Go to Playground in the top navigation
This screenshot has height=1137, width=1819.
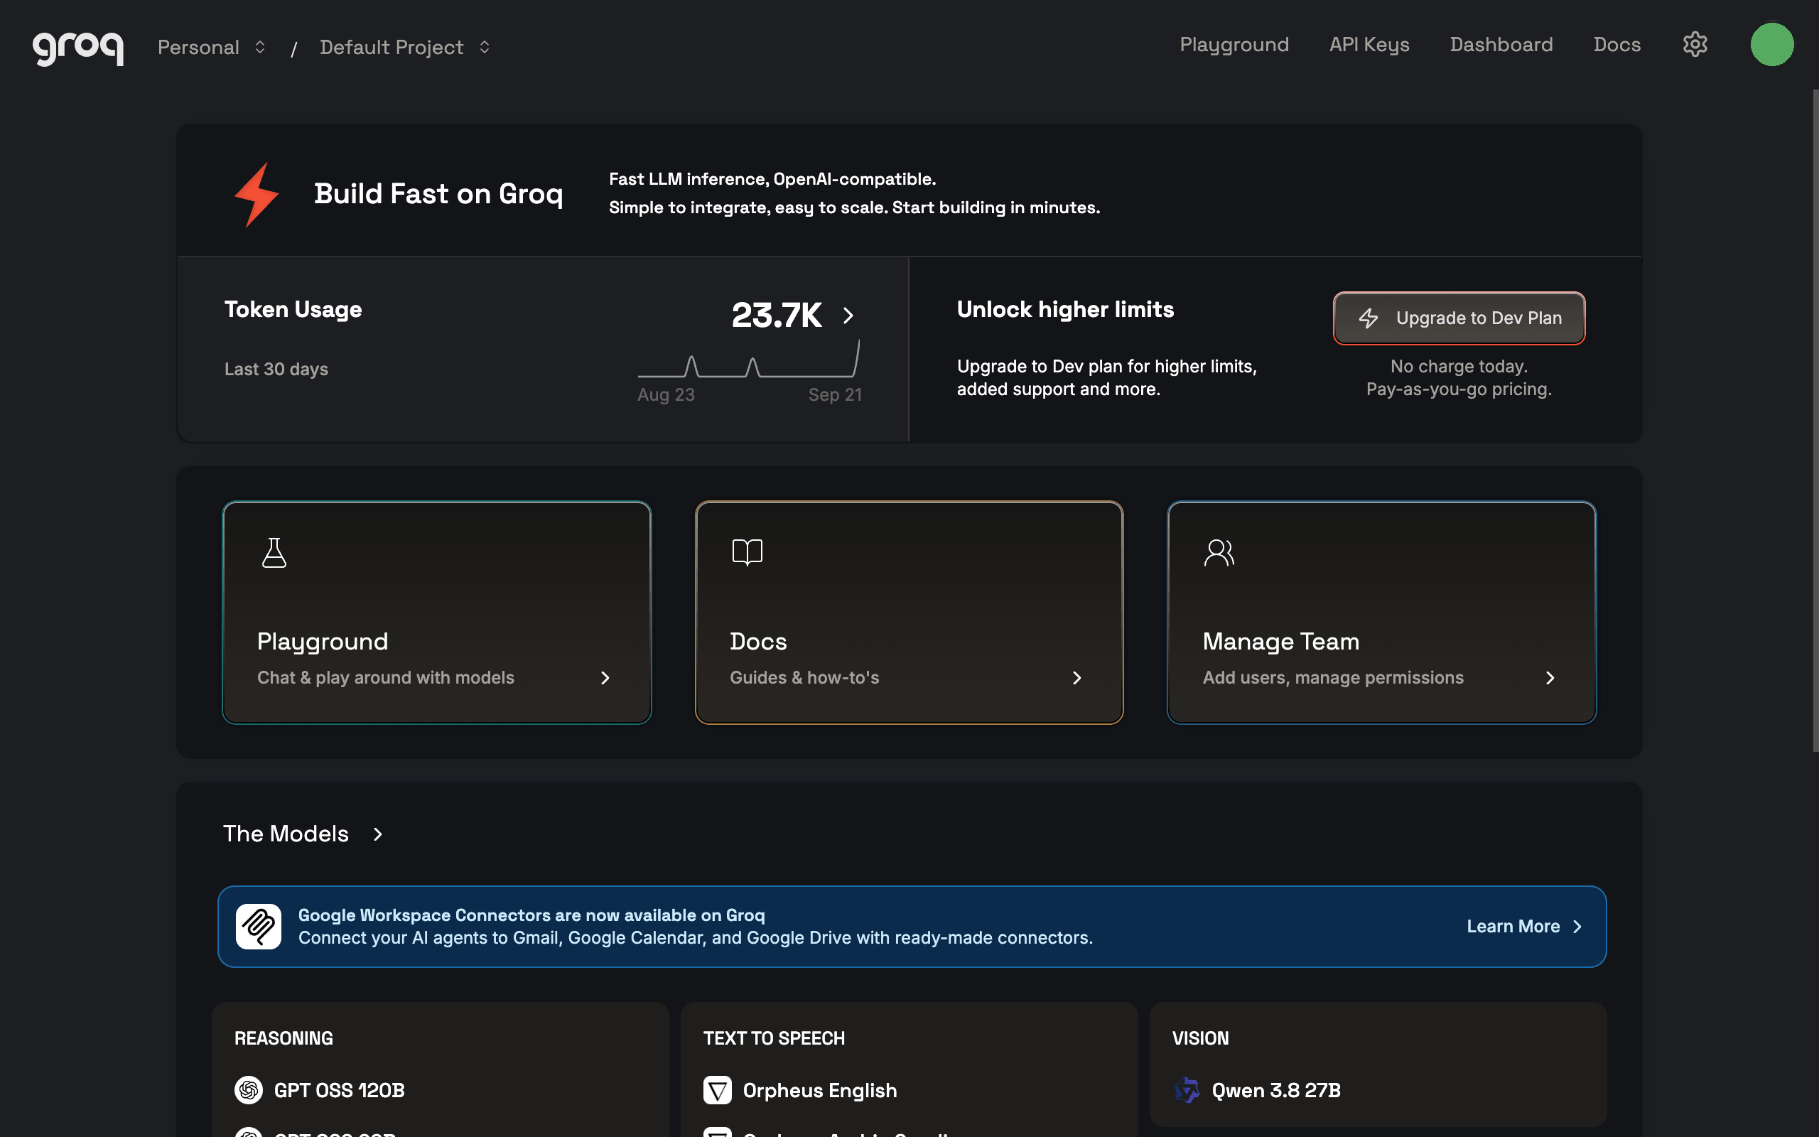coord(1234,44)
